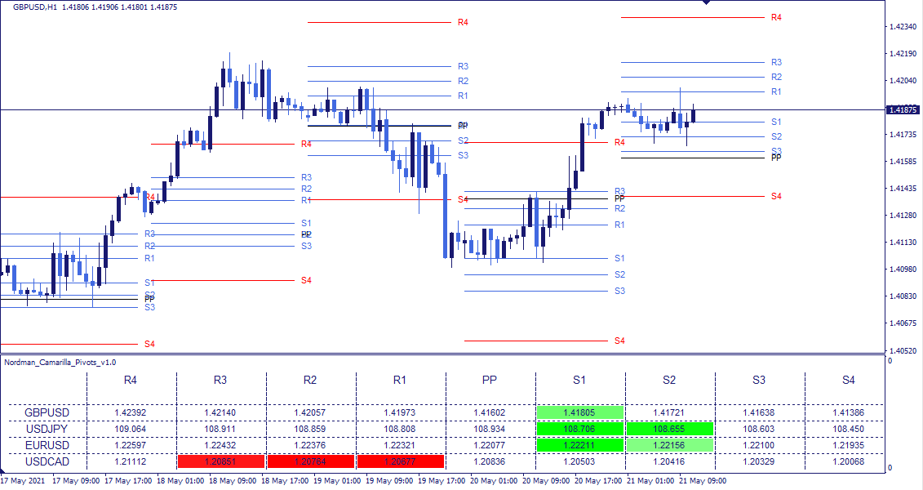Click the S4 column header in pivot table
The width and height of the screenshot is (923, 490).
(x=849, y=381)
